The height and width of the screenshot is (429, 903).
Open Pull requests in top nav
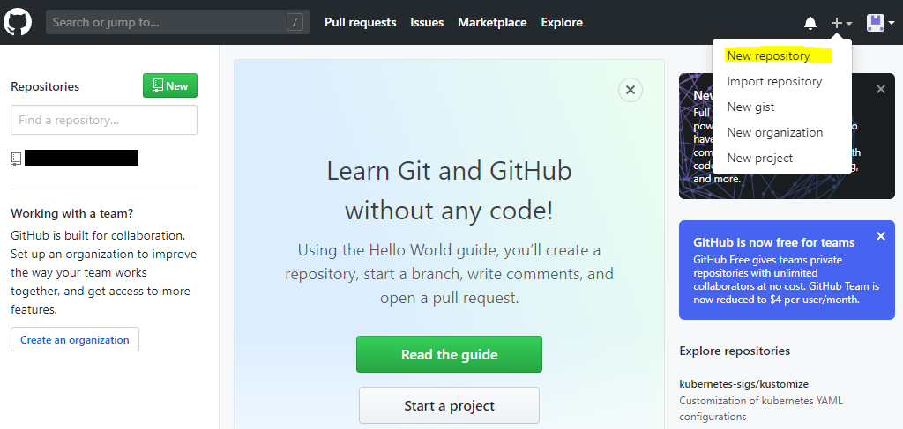click(361, 22)
